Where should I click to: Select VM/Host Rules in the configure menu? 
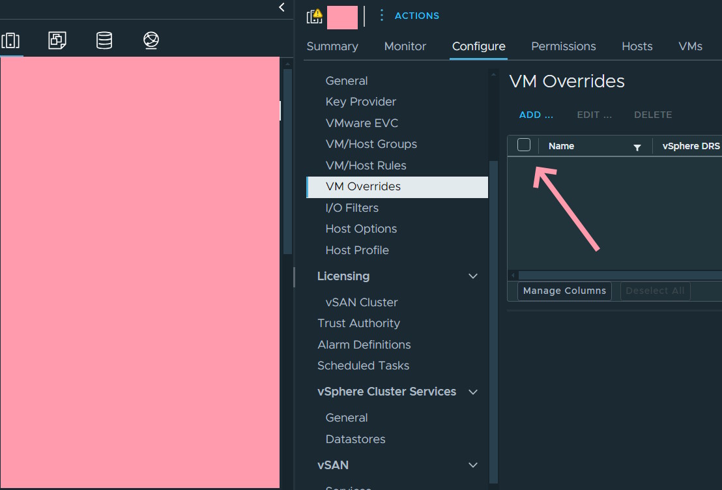pos(366,166)
